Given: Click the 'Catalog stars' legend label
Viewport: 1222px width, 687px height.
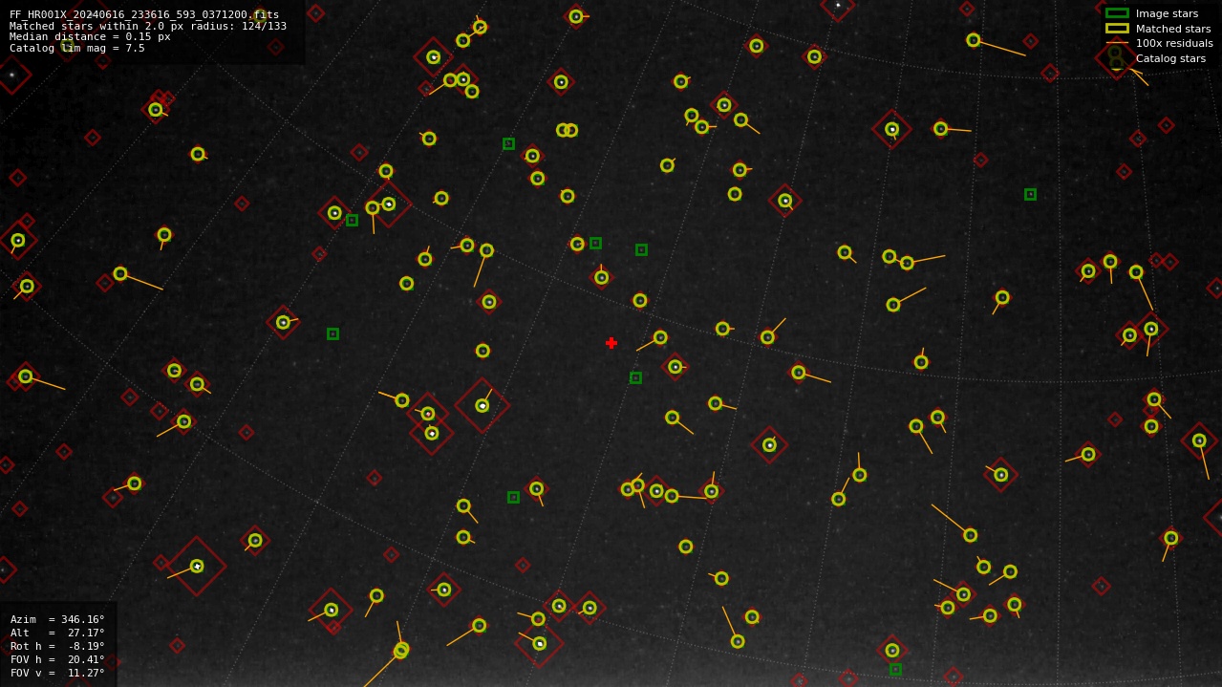Looking at the screenshot, I should [1170, 58].
